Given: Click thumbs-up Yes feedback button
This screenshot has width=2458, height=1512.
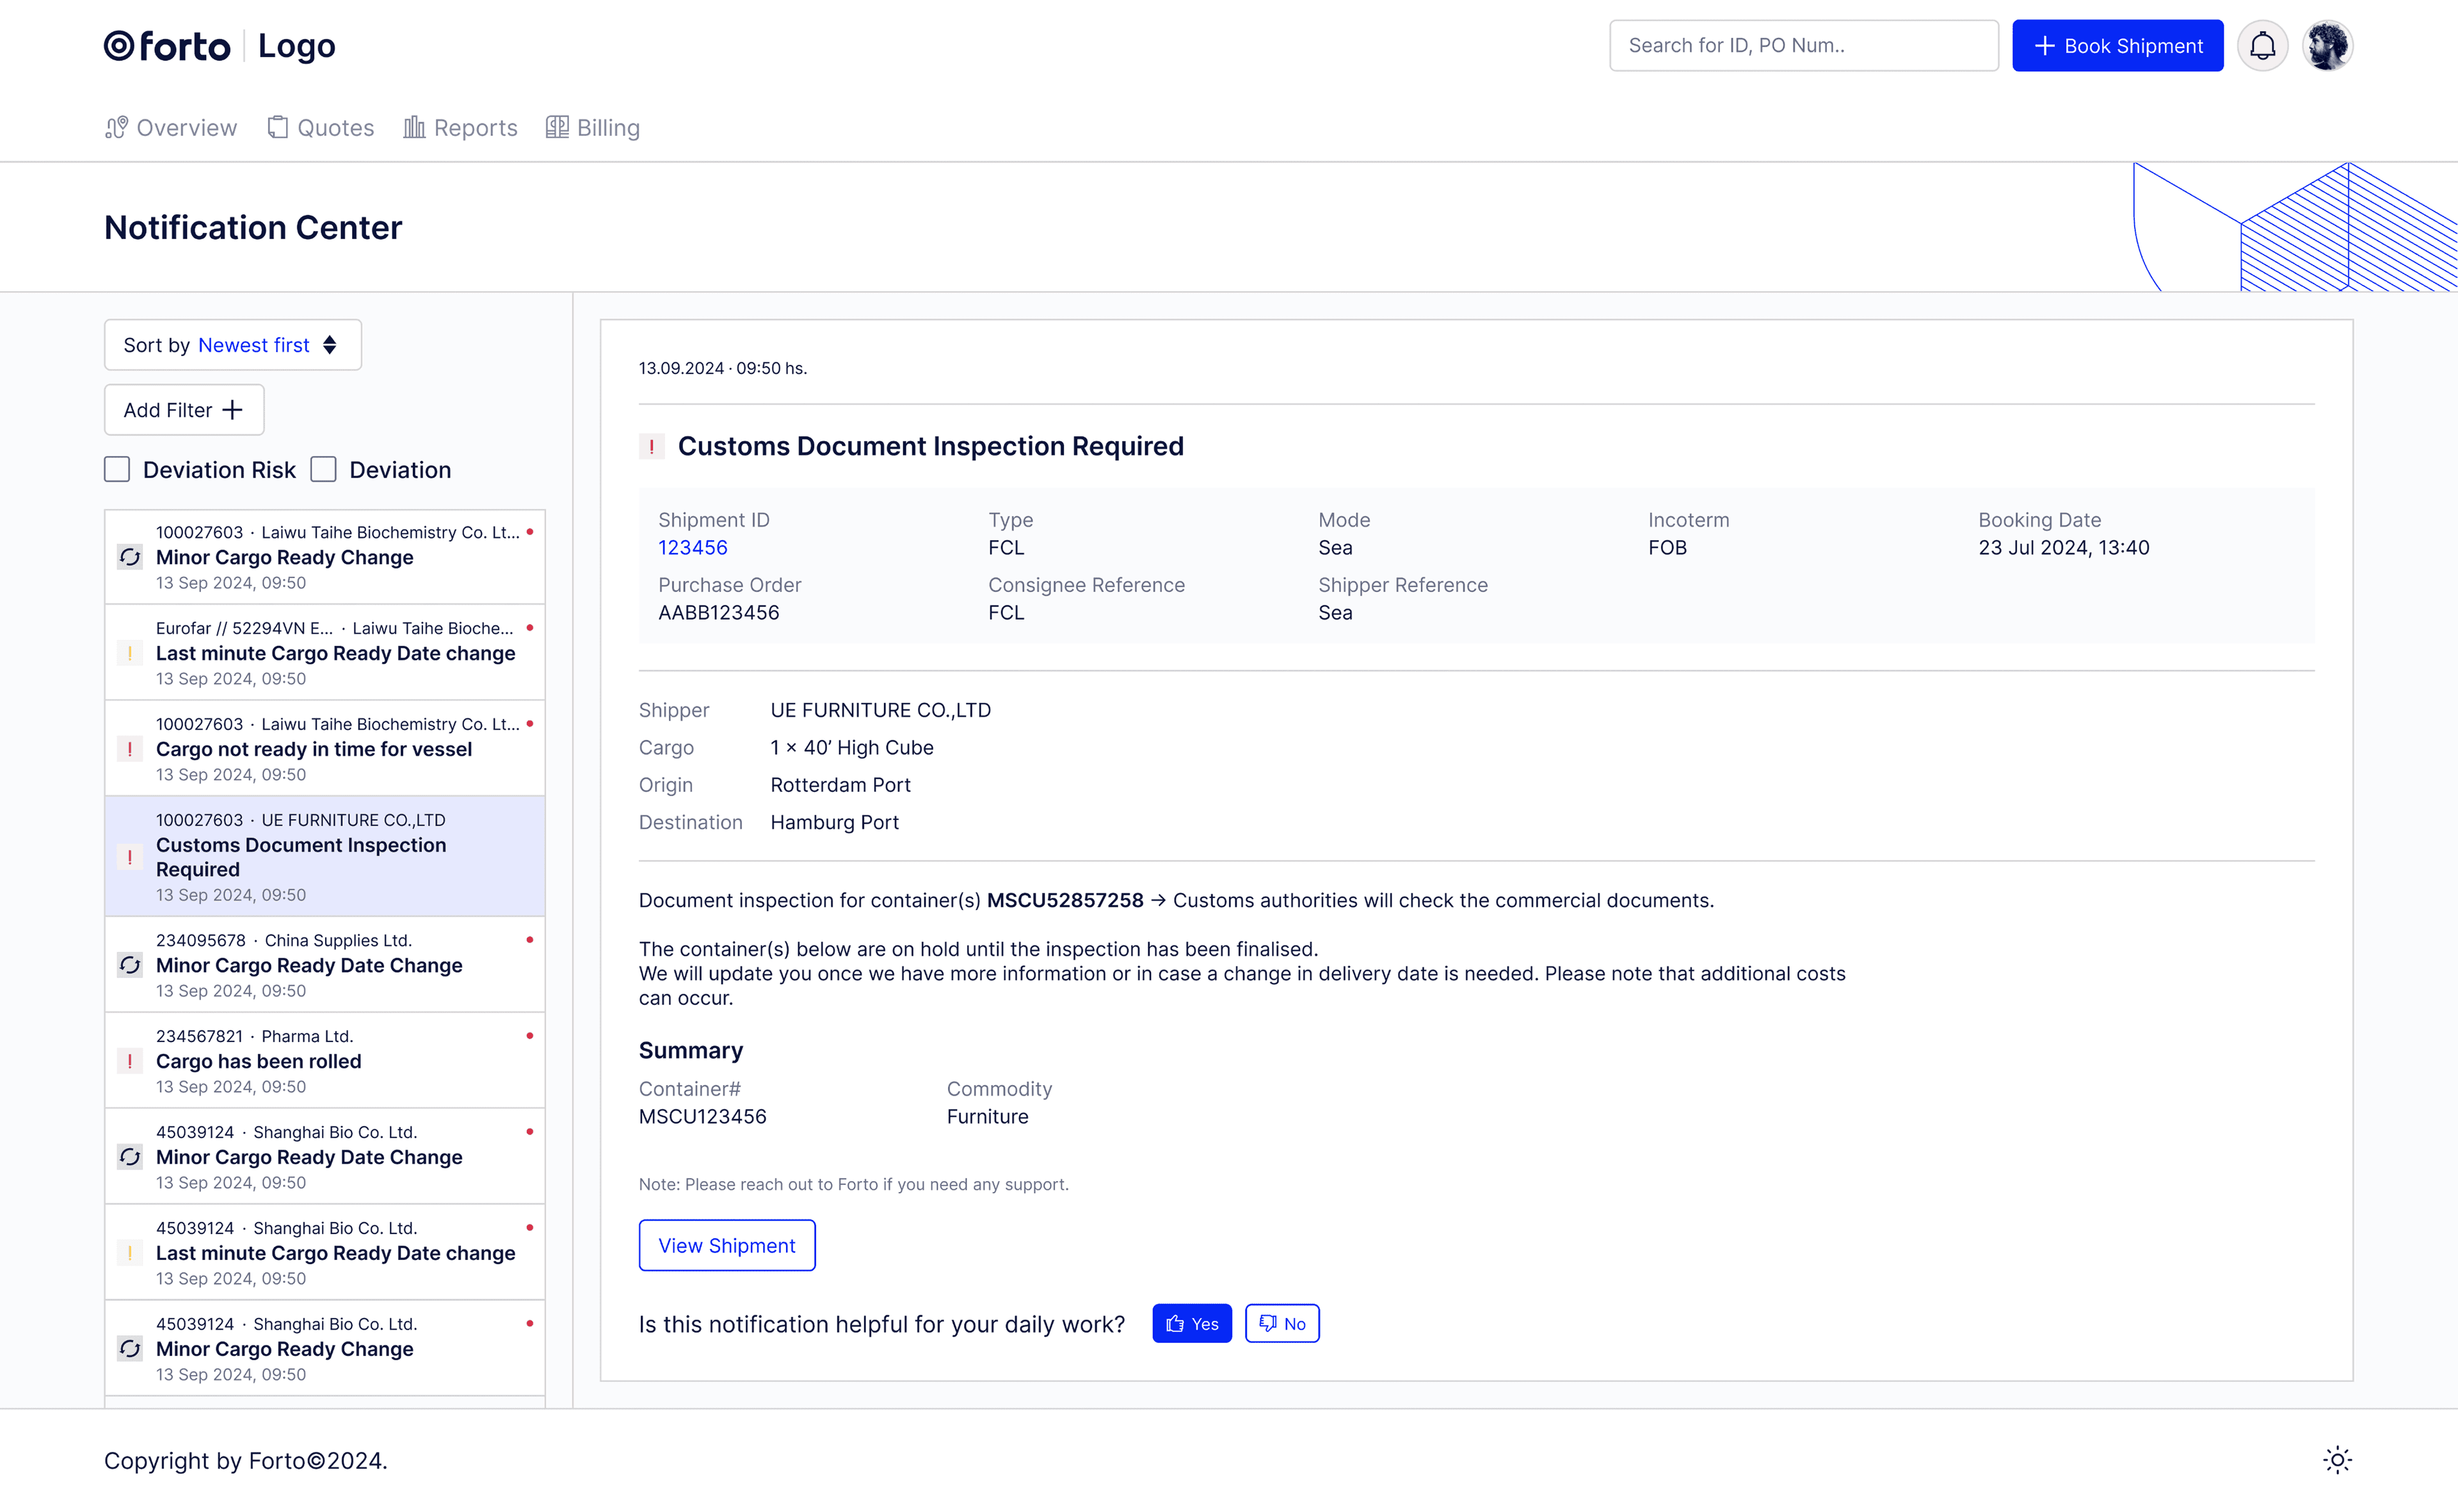Looking at the screenshot, I should click(1192, 1323).
